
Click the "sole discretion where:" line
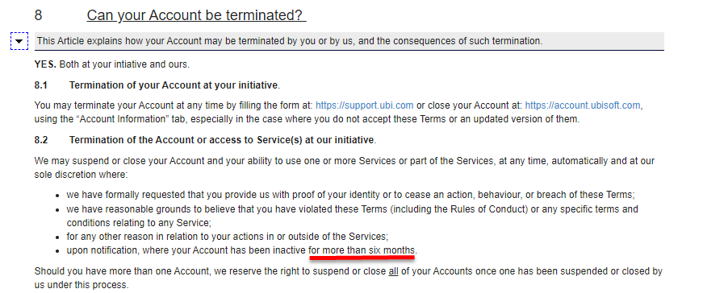point(82,175)
